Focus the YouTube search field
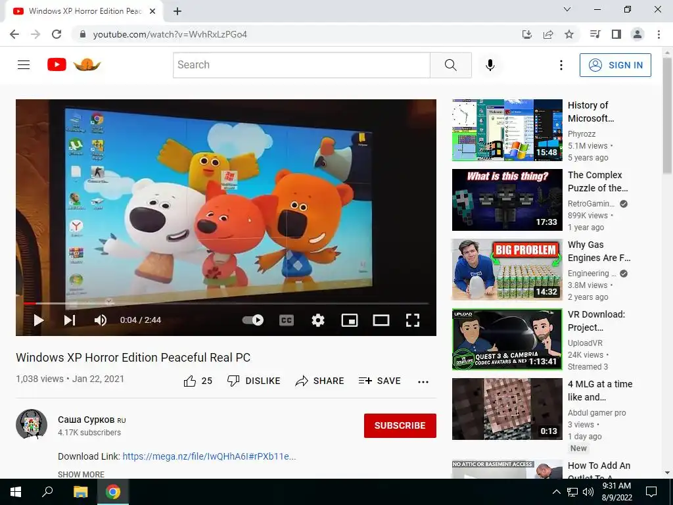Image resolution: width=673 pixels, height=505 pixels. tap(301, 65)
